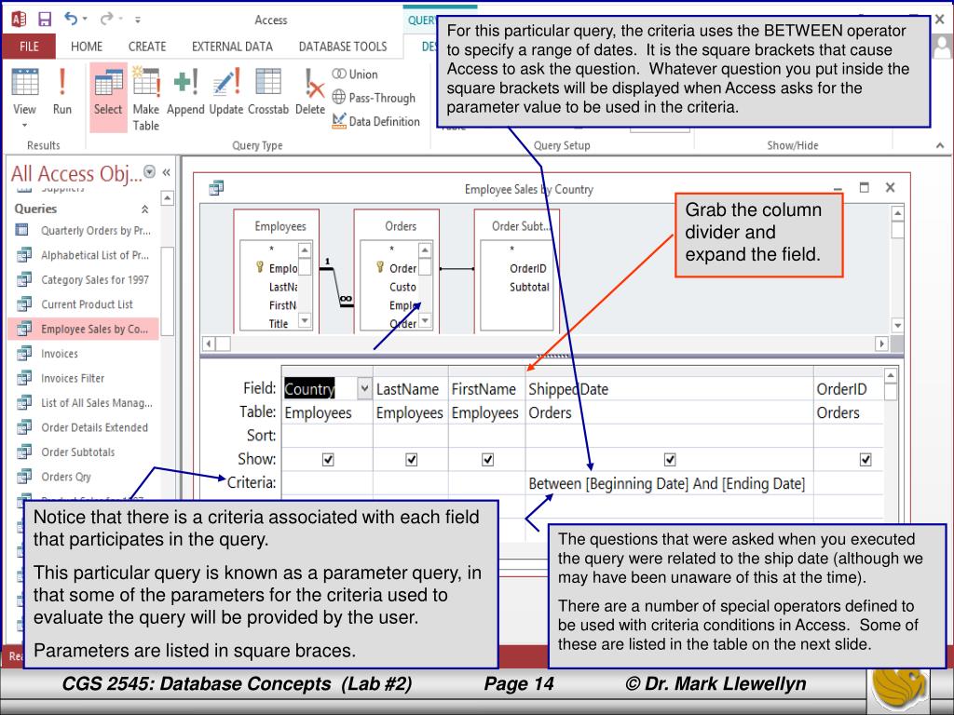
Task: Click the Access application icon in title bar
Action: [x=19, y=20]
